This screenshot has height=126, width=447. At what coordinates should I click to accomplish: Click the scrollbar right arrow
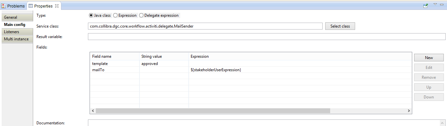[x=409, y=111]
